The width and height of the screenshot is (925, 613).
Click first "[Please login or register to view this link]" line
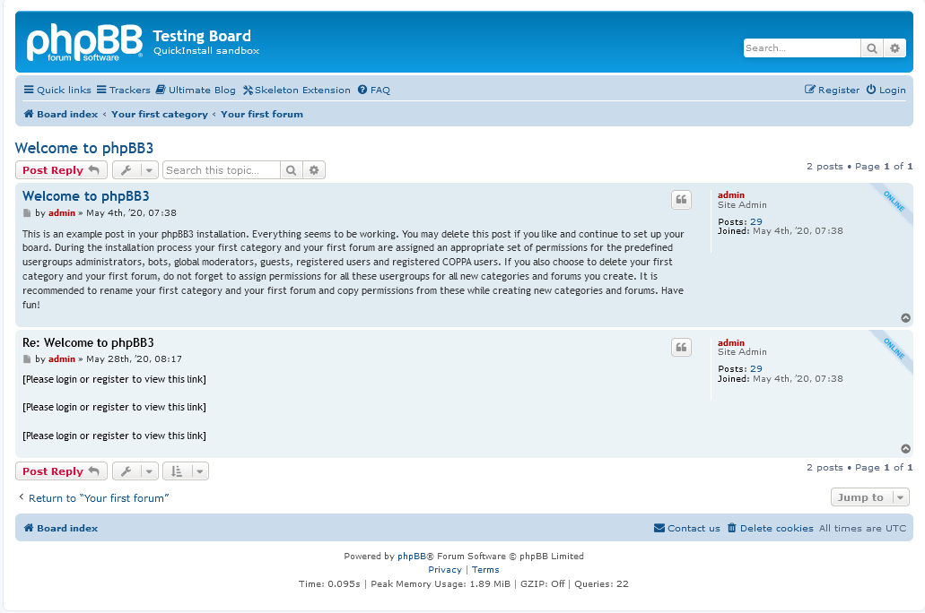[115, 379]
